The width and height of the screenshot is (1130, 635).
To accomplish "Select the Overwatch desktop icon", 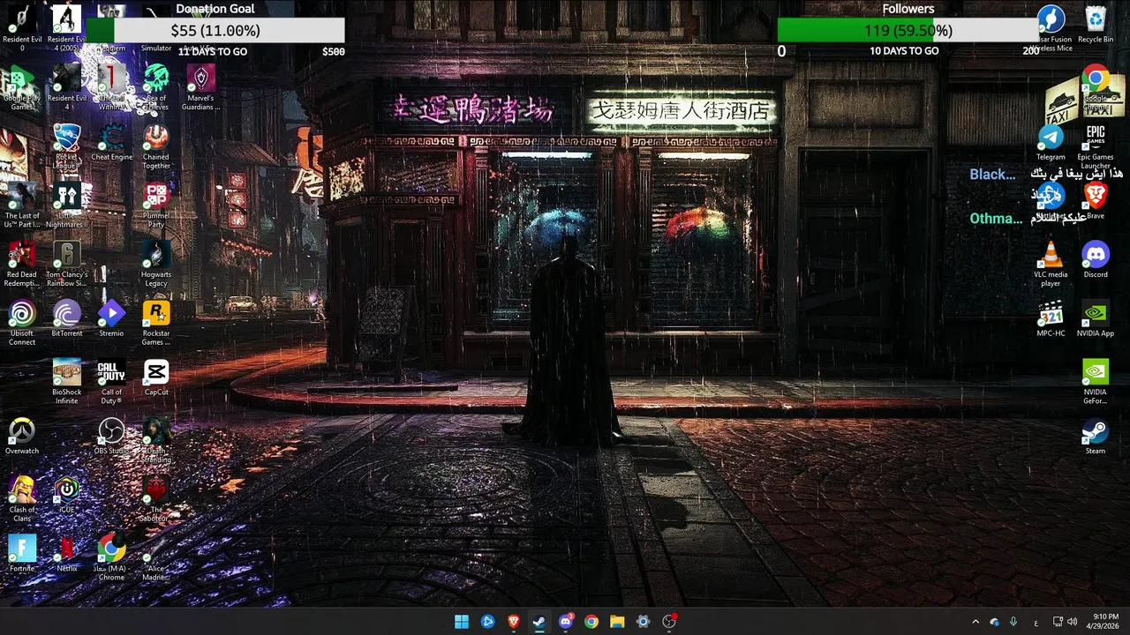I will tap(22, 437).
